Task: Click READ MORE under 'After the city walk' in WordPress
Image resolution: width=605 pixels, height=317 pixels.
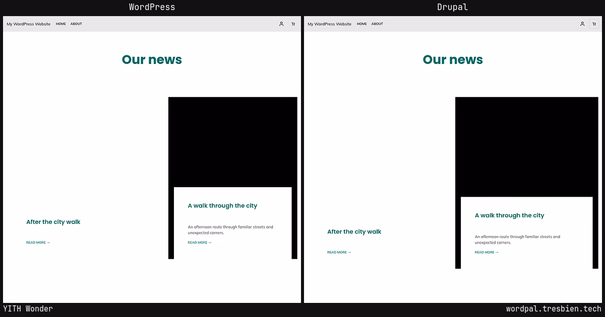Action: click(x=38, y=243)
